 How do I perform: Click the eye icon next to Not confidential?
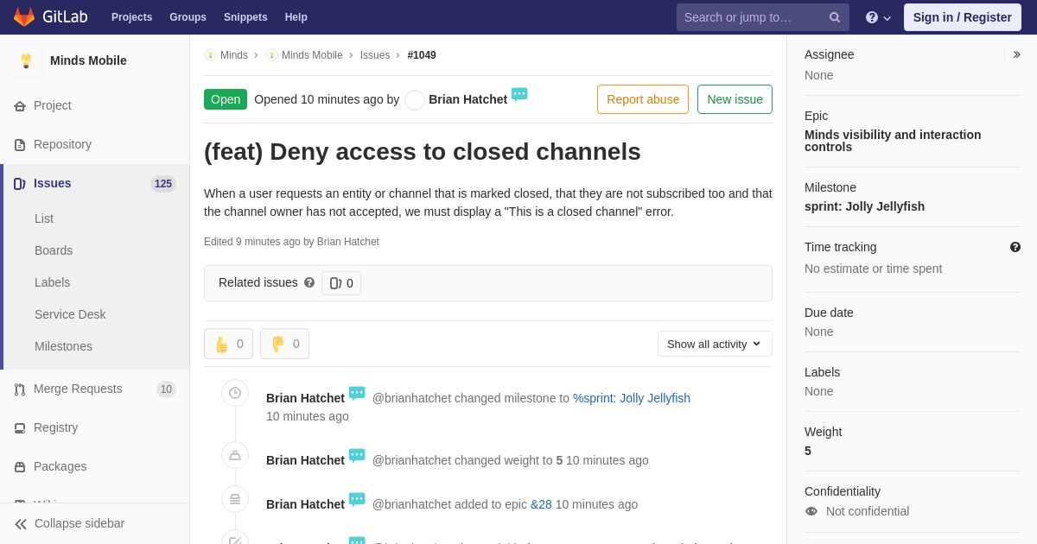pyautogui.click(x=811, y=511)
